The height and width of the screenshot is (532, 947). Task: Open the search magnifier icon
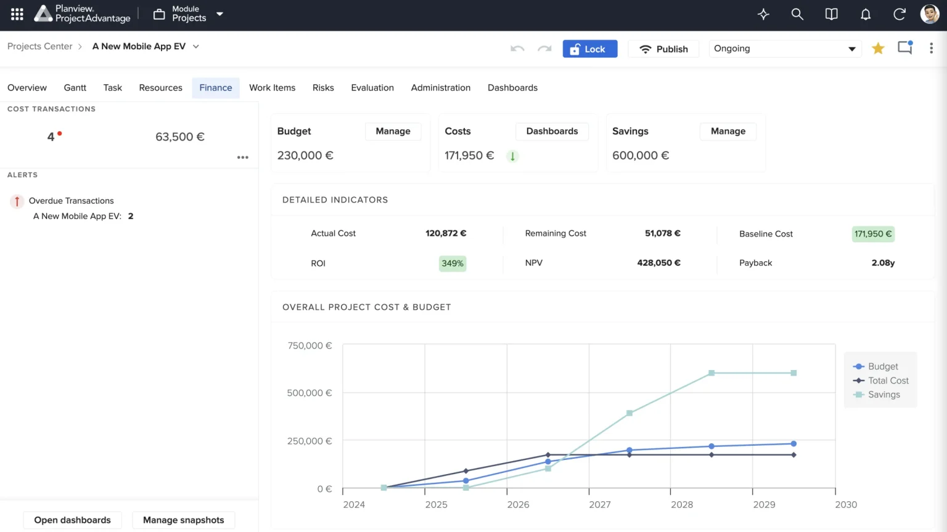(797, 14)
